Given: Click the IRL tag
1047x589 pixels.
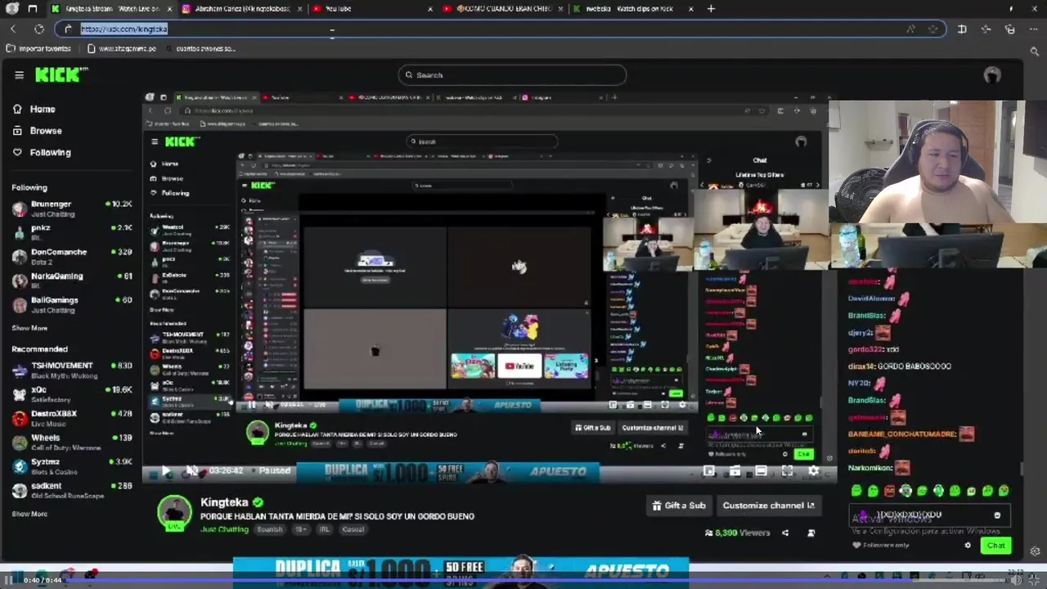Looking at the screenshot, I should (325, 529).
